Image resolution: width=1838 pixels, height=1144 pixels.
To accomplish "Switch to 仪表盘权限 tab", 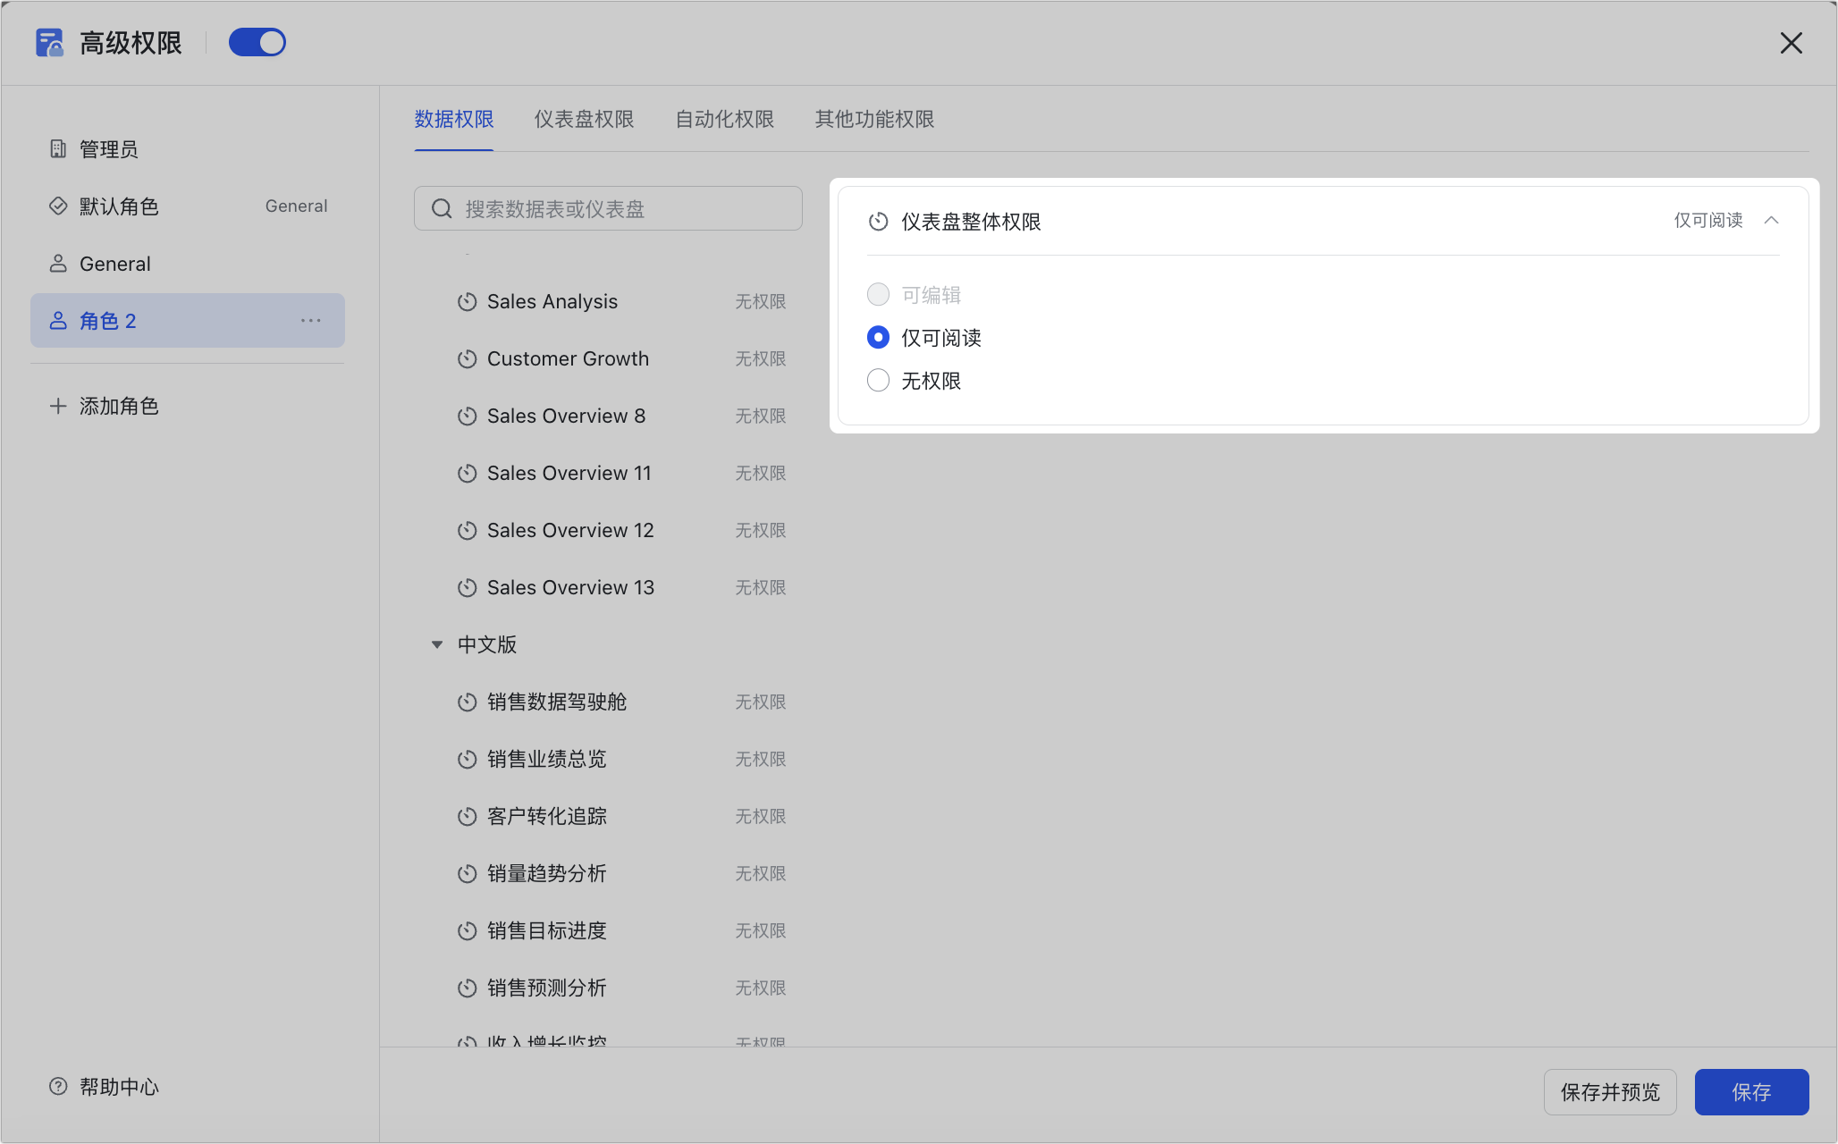I will pos(584,119).
